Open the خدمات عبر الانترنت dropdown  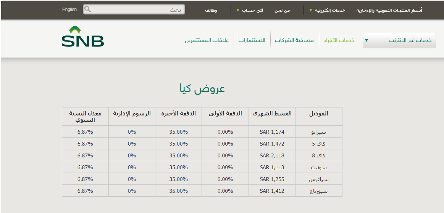(x=399, y=40)
